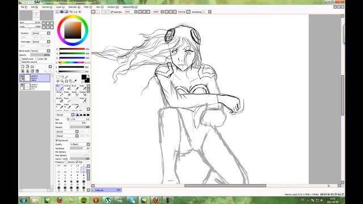363x204 pixels.
Task: Select the Eraser tool
Action: click(67, 93)
